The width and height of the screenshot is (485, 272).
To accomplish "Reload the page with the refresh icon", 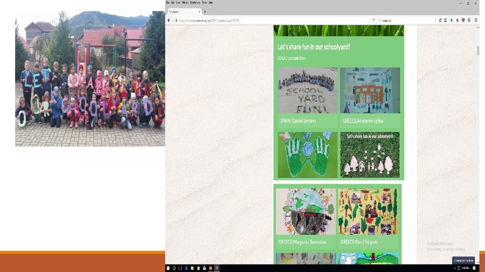I will 374,20.
